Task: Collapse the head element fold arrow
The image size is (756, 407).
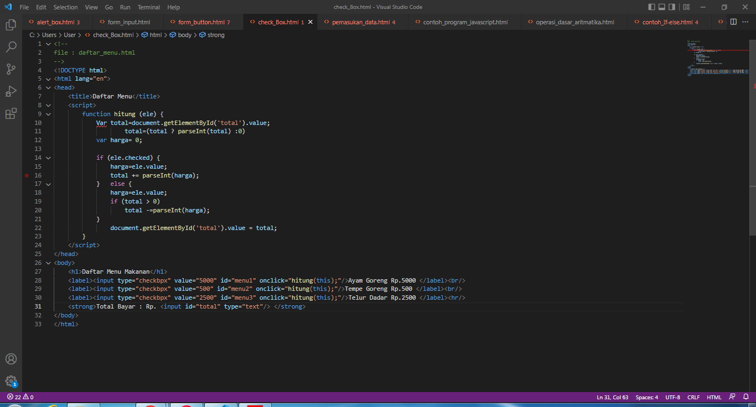Action: coord(48,87)
